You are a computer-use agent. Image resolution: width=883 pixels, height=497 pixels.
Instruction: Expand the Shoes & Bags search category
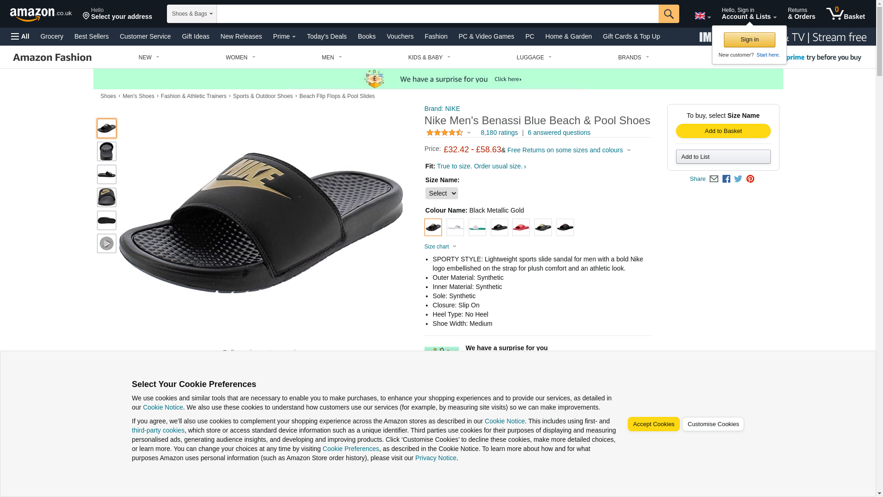click(x=192, y=14)
